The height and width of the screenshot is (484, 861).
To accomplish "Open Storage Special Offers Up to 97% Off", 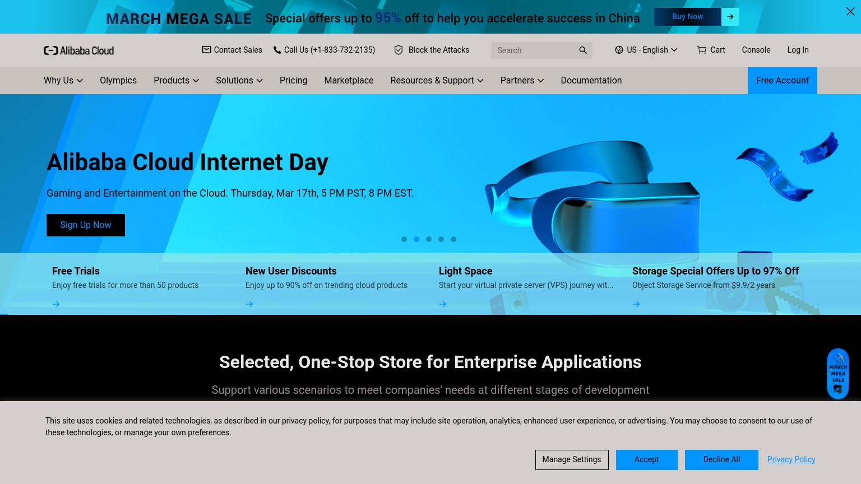I will (x=715, y=271).
